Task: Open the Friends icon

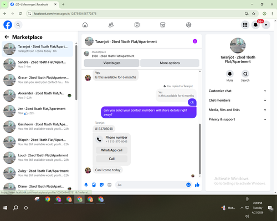Action: [x=111, y=25]
